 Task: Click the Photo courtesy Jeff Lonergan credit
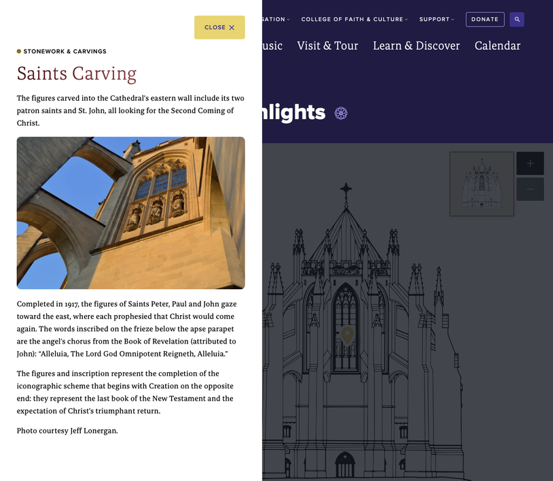pyautogui.click(x=67, y=430)
